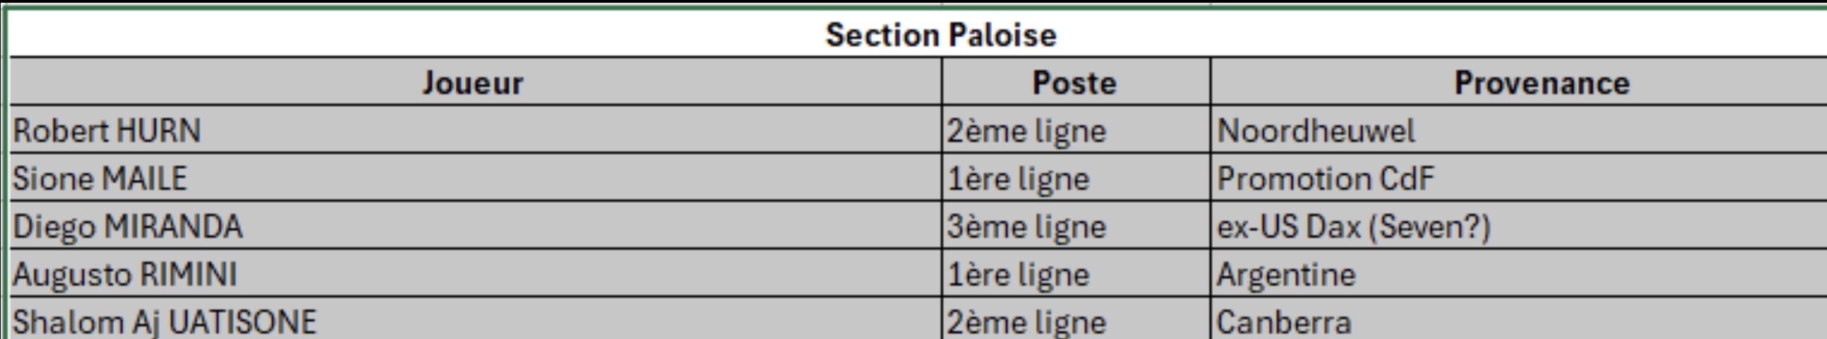Select Robert HURN's 2ème ligne cell
Image resolution: width=1827 pixels, height=339 pixels.
click(1076, 129)
